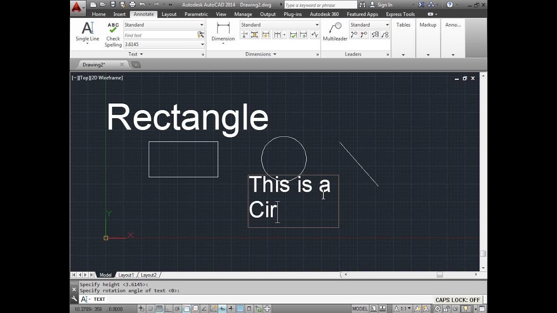Switch to the Insert ribbon tab
The image size is (557, 313).
click(119, 14)
